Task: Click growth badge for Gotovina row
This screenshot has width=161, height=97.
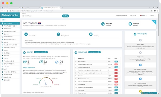Action: pyautogui.click(x=116, y=76)
